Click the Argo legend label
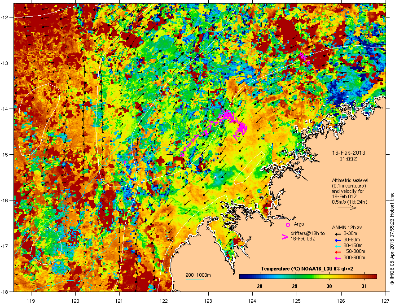395x305 pixels. click(299, 224)
